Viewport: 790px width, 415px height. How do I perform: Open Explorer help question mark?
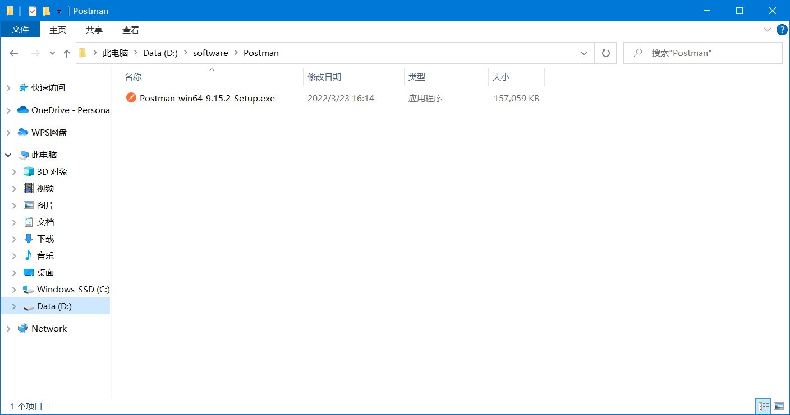[x=782, y=30]
